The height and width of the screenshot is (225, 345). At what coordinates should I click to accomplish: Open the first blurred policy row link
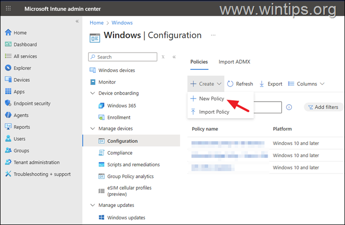click(228, 143)
